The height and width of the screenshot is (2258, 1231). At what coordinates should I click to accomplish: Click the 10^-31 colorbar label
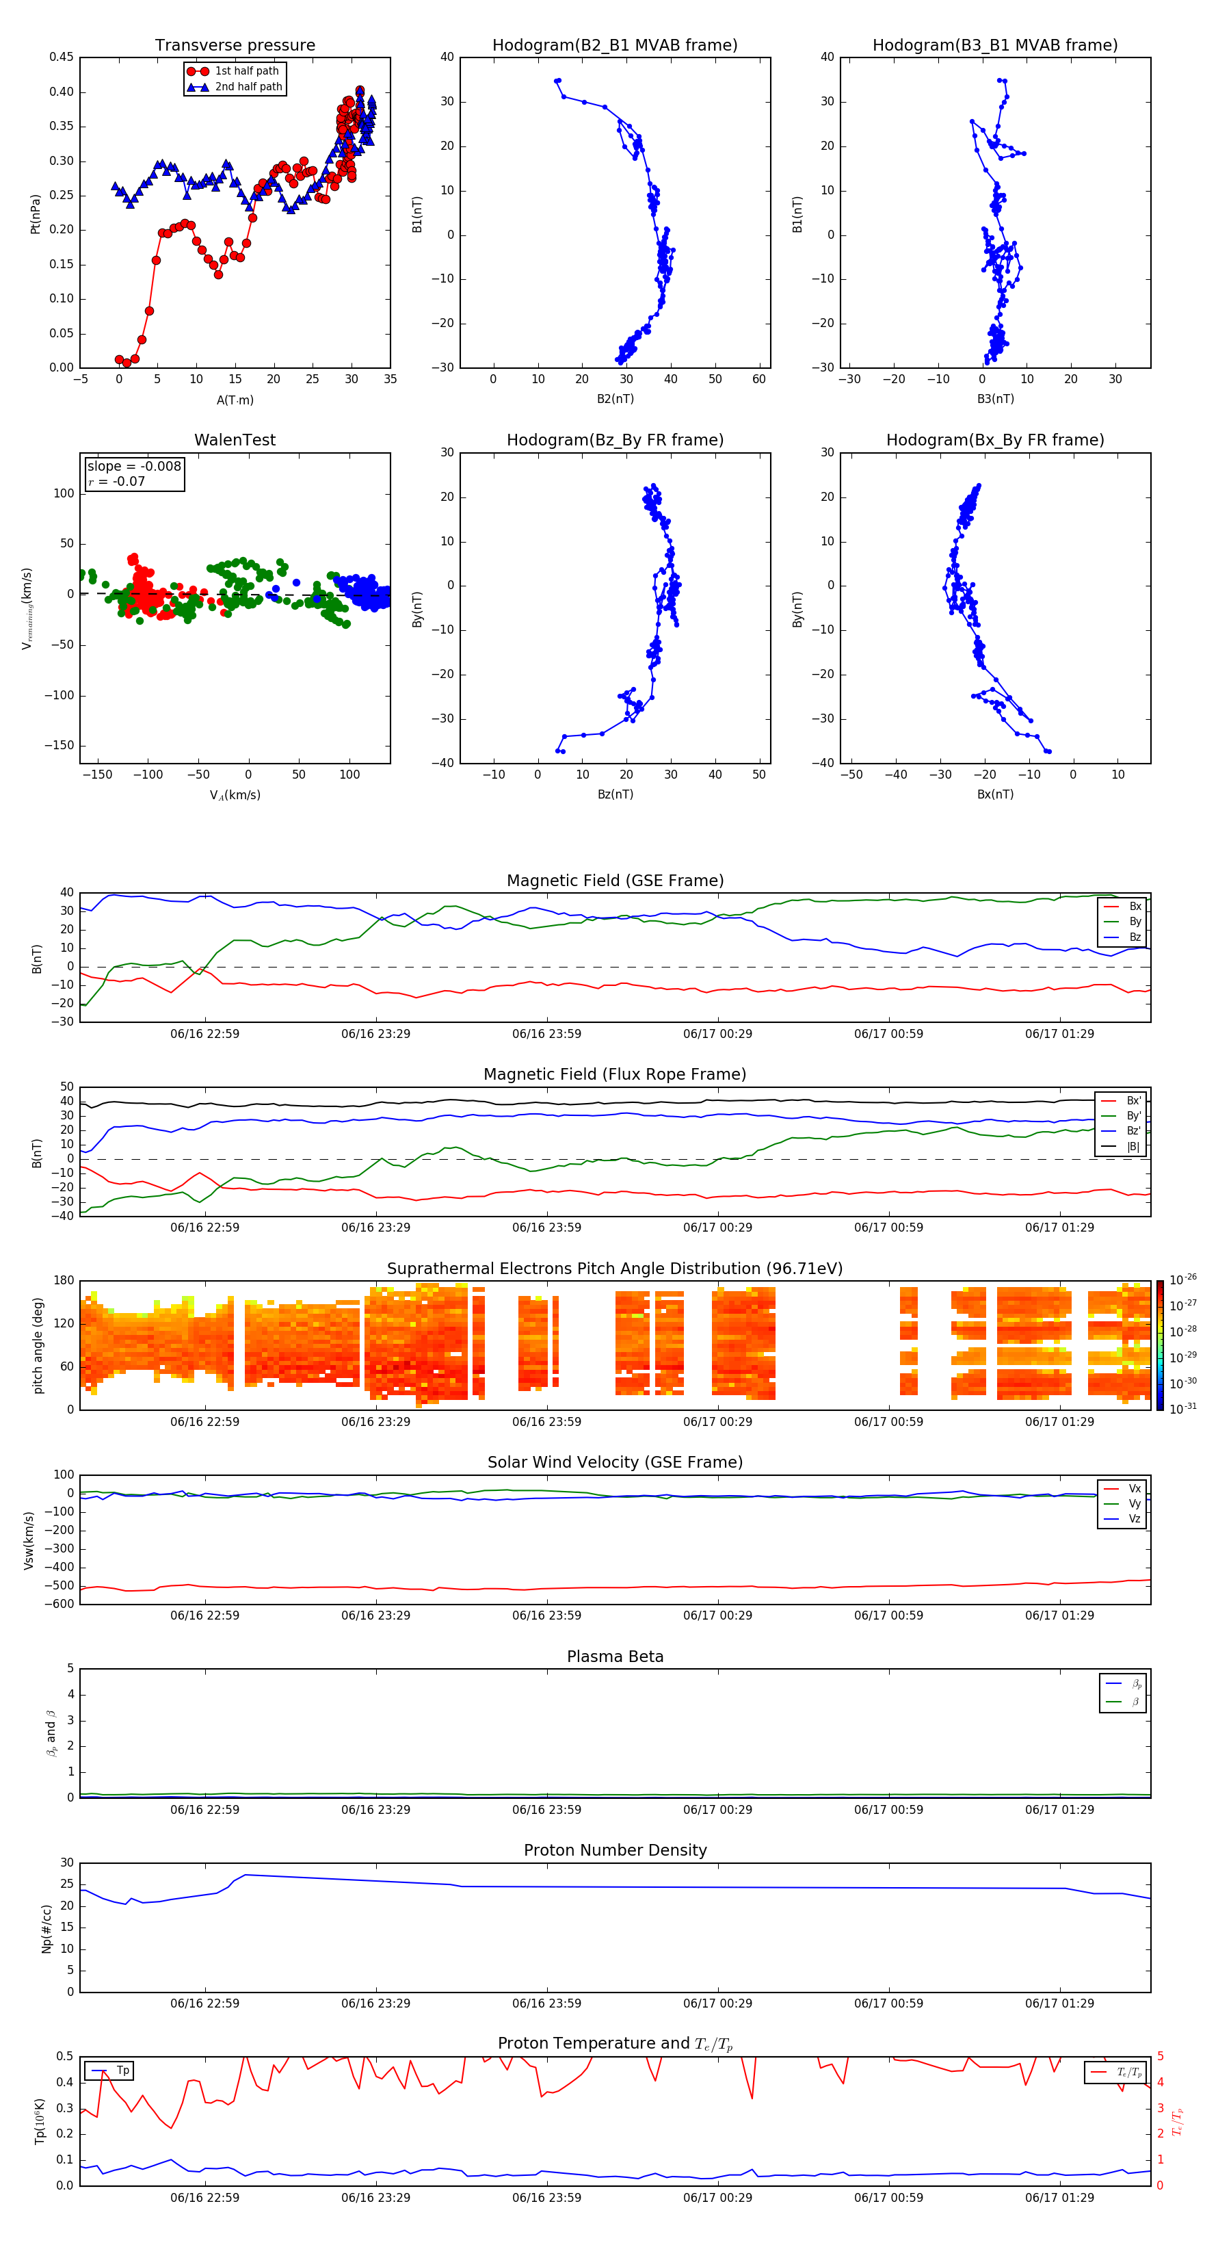(x=1183, y=1409)
